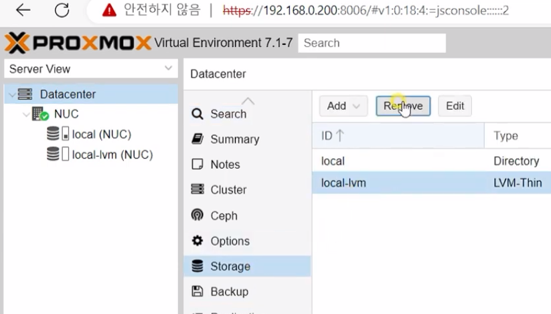This screenshot has height=314, width=551.
Task: Click the Ceph spiral icon
Action: tap(197, 215)
